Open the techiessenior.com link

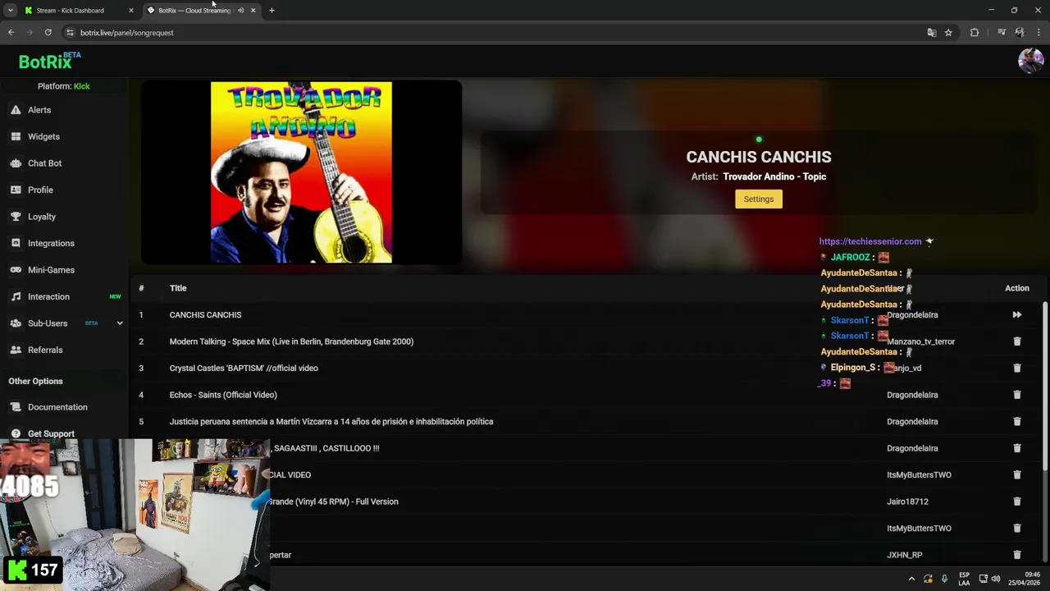click(x=870, y=241)
